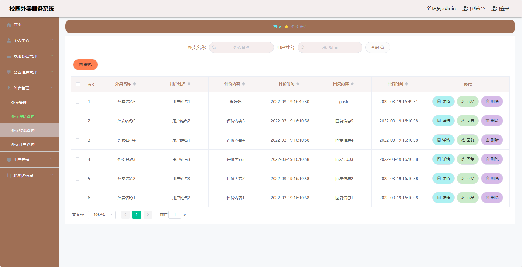Sort by 评价内容 column arrows
Screen dimensions: 522x267
tap(243, 84)
